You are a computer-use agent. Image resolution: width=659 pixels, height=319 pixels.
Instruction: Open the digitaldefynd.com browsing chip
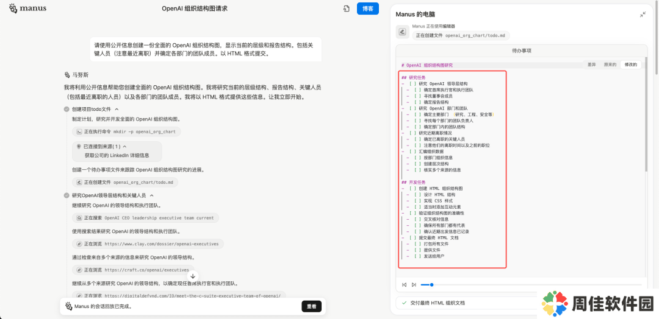pos(179,295)
